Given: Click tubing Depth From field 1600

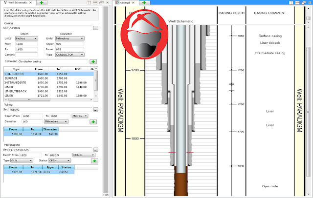Looking at the screenshot, I should [32, 116].
